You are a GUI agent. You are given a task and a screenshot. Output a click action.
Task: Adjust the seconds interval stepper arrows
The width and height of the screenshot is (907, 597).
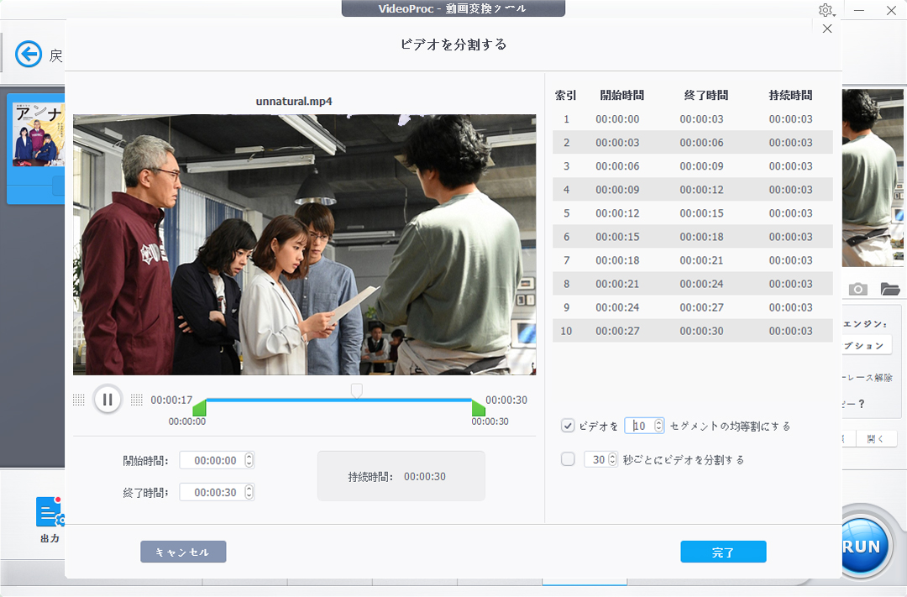612,459
